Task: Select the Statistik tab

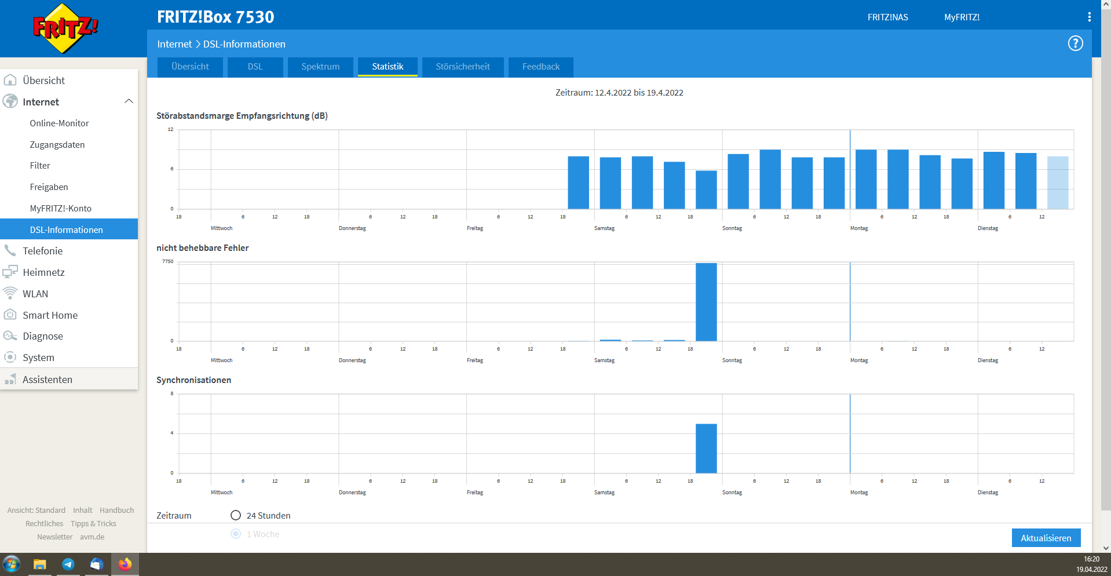Action: (x=388, y=67)
